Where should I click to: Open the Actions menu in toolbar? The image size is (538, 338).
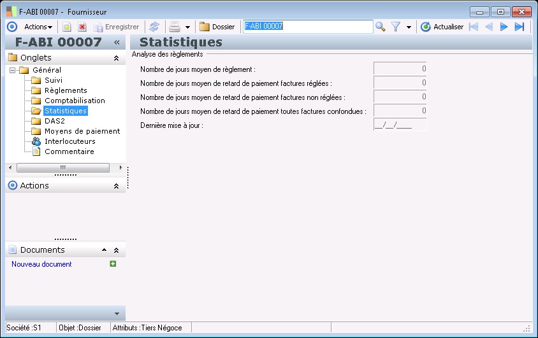(38, 27)
